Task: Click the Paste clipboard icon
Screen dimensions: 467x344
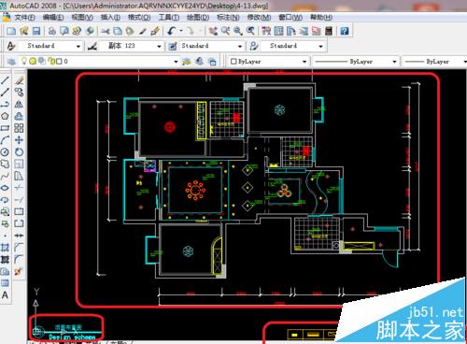Action: (130, 31)
